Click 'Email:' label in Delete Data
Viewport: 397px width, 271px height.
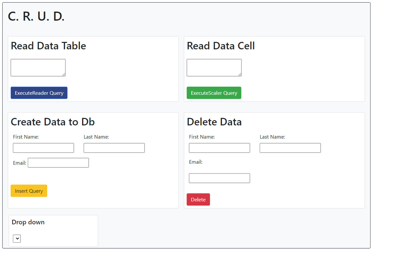click(196, 162)
